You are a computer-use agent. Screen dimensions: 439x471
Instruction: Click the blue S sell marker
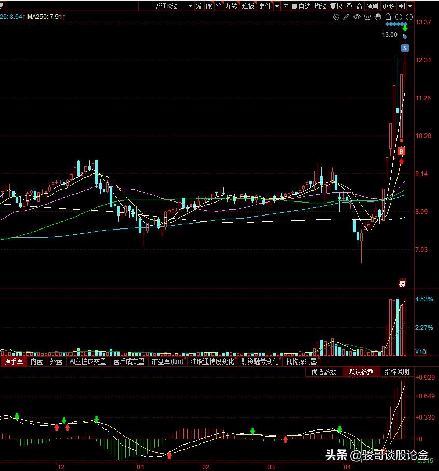tap(405, 48)
